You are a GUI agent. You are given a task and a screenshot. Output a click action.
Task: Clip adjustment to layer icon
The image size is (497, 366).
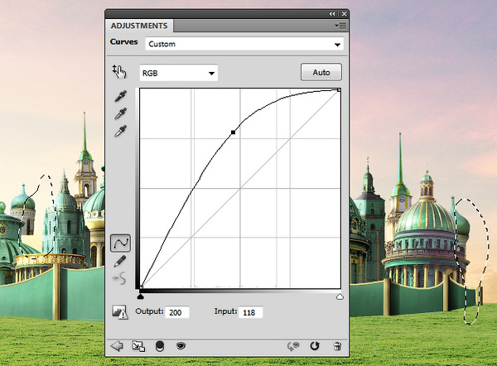click(160, 346)
